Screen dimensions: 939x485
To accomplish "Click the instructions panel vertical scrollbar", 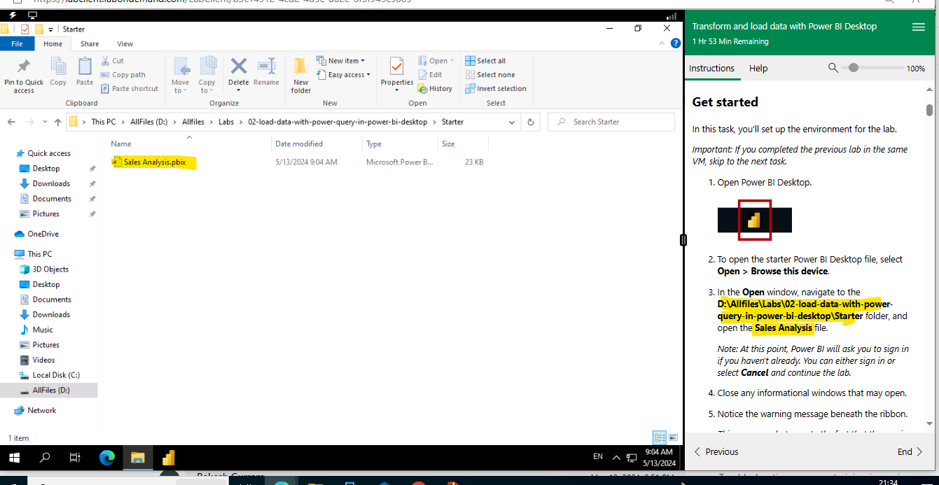I will click(929, 111).
